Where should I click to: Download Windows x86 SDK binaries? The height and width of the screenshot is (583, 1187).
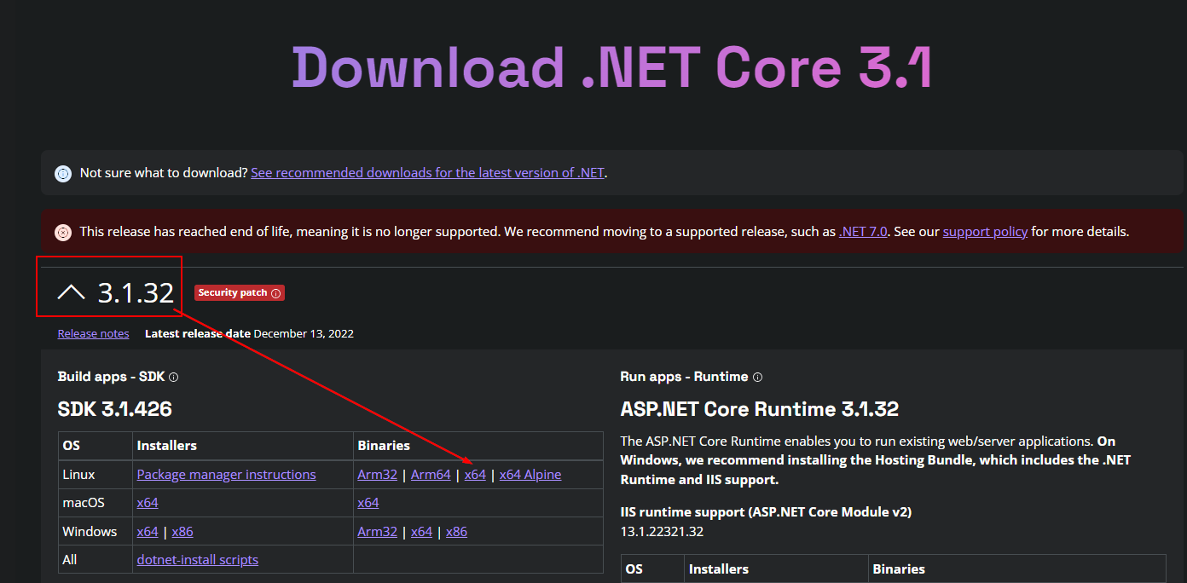pos(456,531)
